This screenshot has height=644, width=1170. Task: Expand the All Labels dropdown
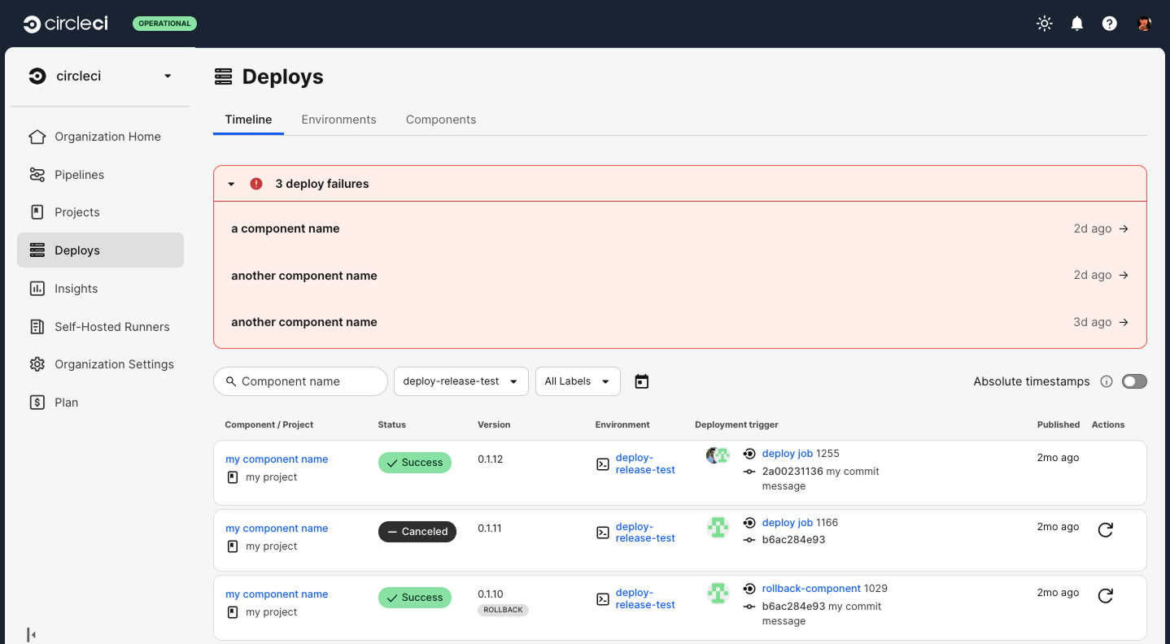[577, 381]
